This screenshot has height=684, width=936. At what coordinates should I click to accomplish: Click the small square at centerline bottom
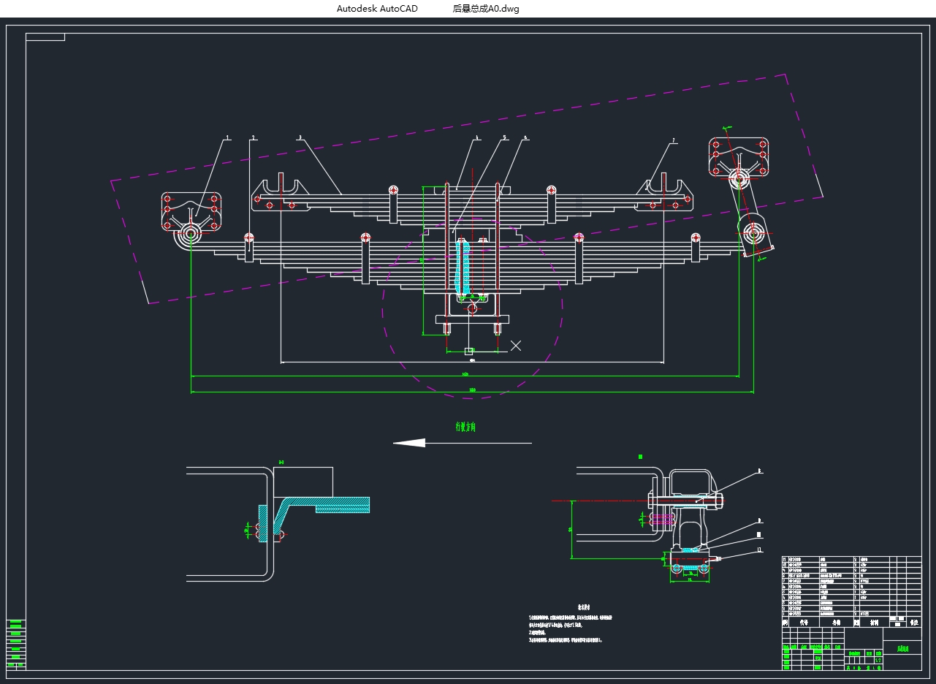coord(468,351)
